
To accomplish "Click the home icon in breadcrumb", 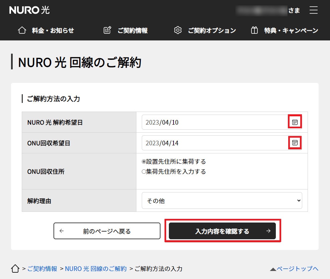I will pos(15,269).
